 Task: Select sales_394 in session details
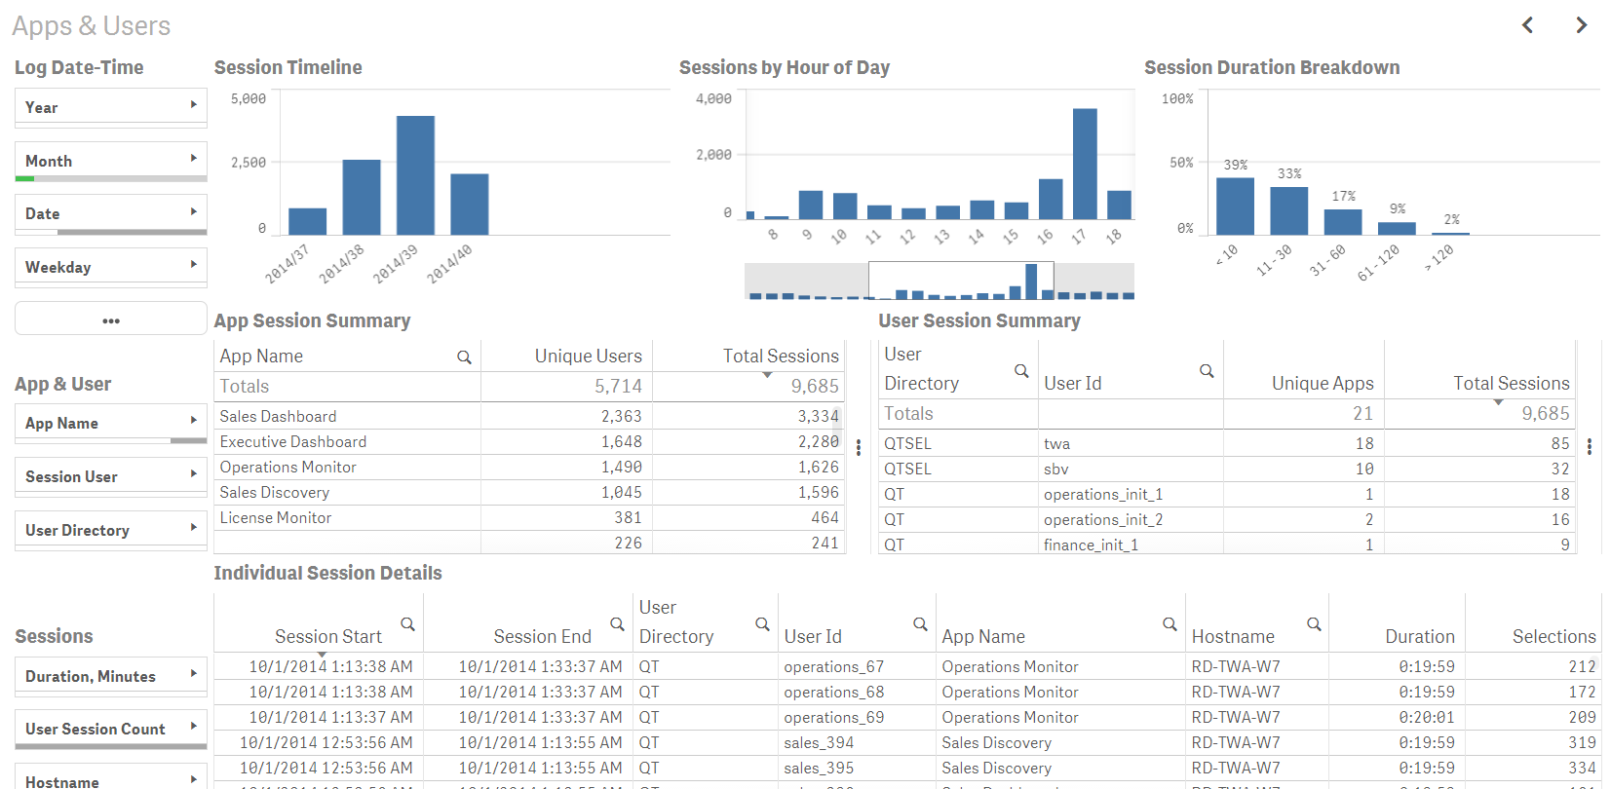(819, 742)
